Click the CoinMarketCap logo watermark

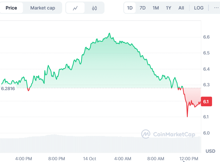click(168, 134)
